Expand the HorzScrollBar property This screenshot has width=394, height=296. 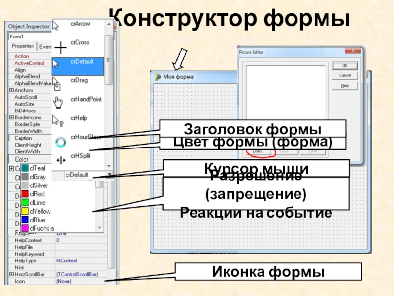11,274
